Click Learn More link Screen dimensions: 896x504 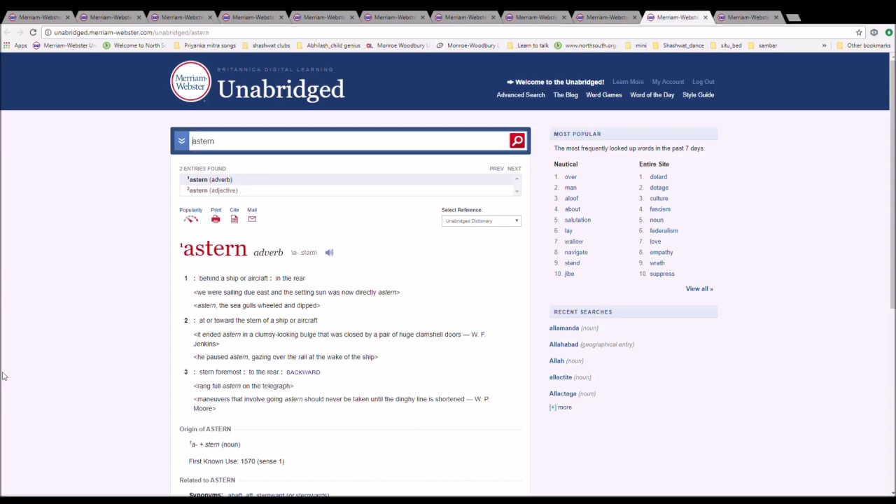[628, 82]
